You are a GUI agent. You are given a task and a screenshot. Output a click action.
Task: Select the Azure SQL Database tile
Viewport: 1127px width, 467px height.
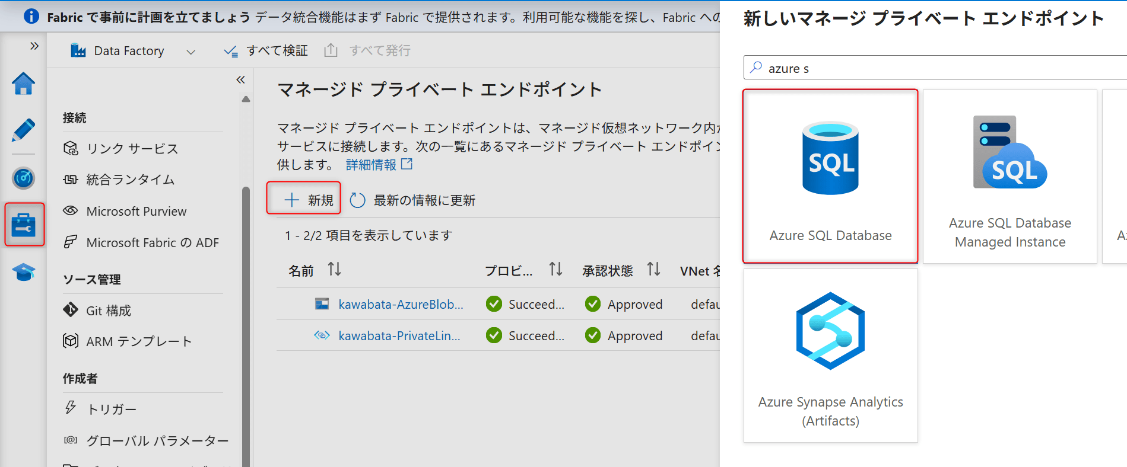tap(830, 176)
